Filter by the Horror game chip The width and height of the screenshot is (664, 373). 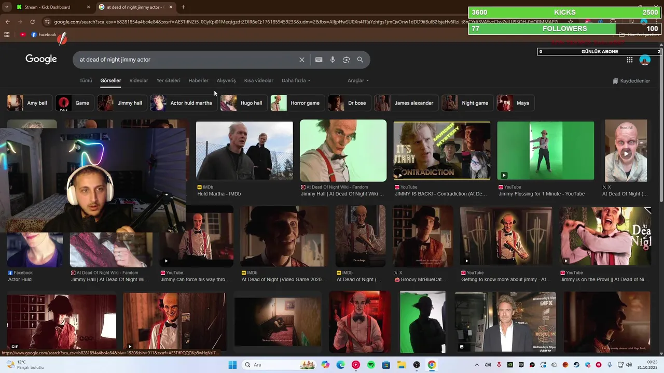[297, 103]
